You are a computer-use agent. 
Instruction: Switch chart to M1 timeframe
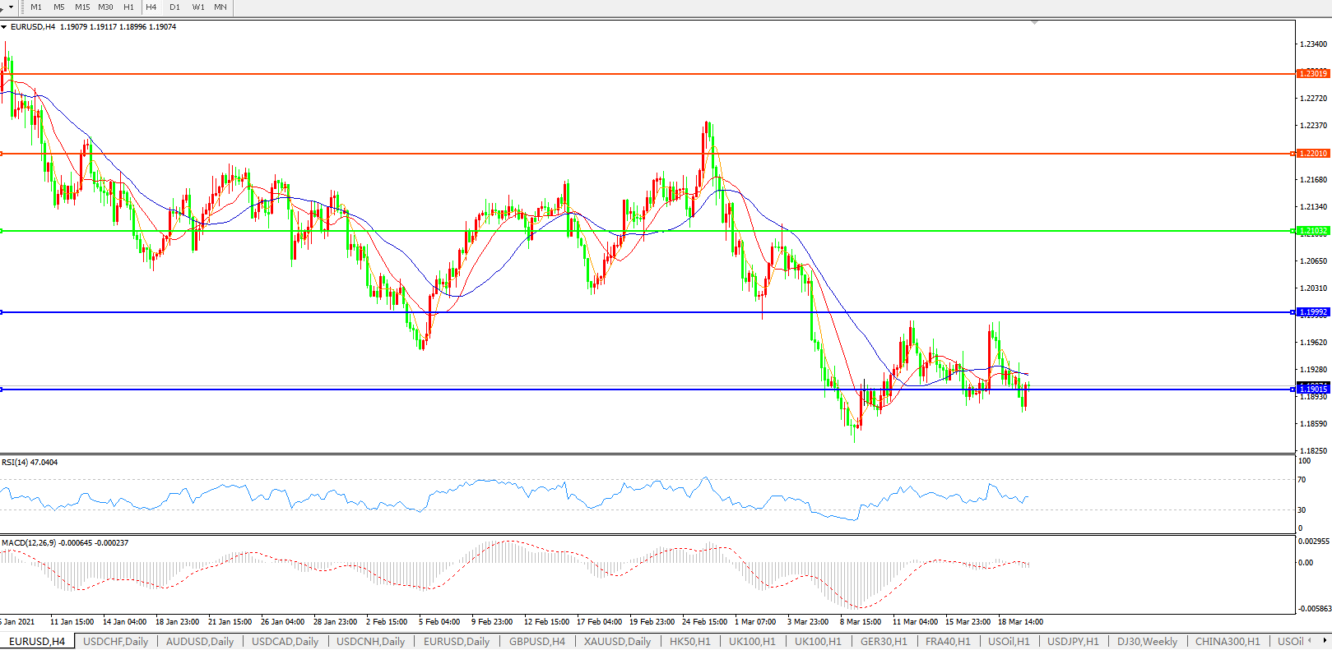click(x=36, y=7)
